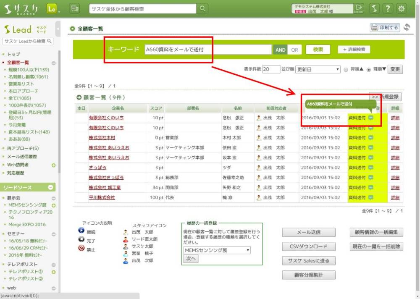Click the 顧客情報の一括編集 button
This screenshot has width=420, height=299.
[x=376, y=232]
